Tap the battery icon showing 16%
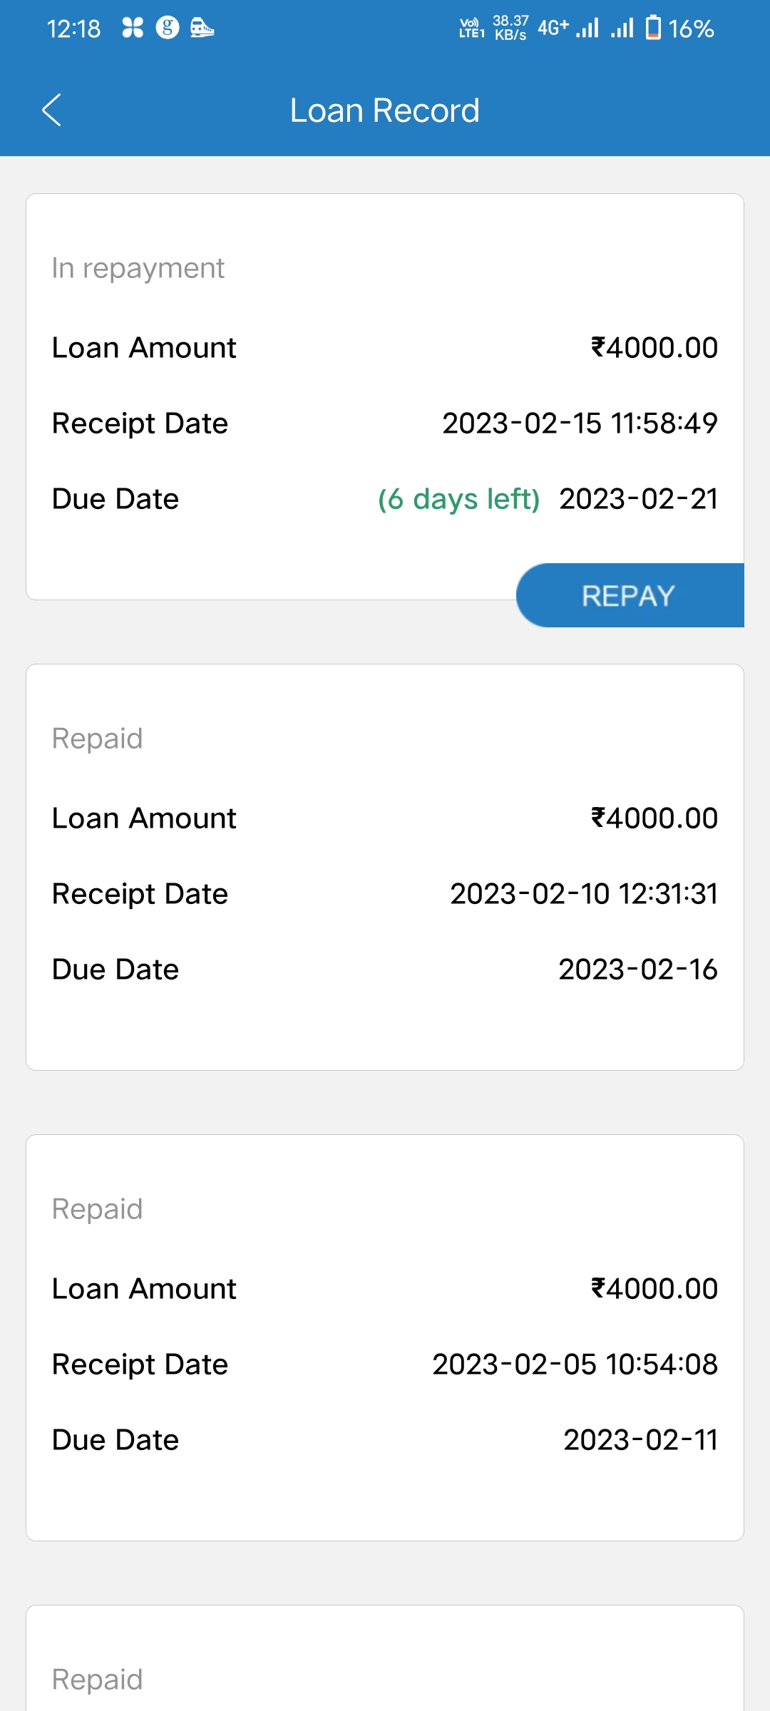Viewport: 770px width, 1711px height. click(653, 29)
